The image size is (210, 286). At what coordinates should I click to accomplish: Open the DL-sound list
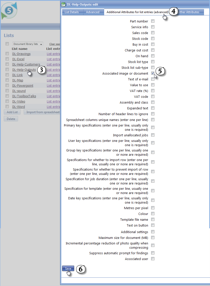19,91
